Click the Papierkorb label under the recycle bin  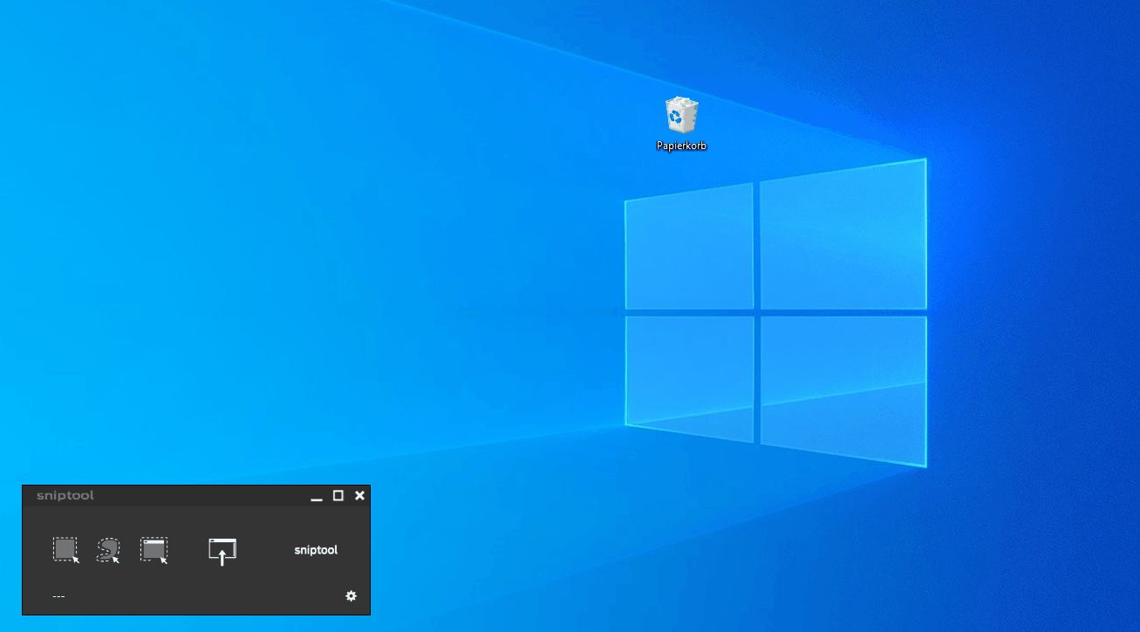click(681, 146)
